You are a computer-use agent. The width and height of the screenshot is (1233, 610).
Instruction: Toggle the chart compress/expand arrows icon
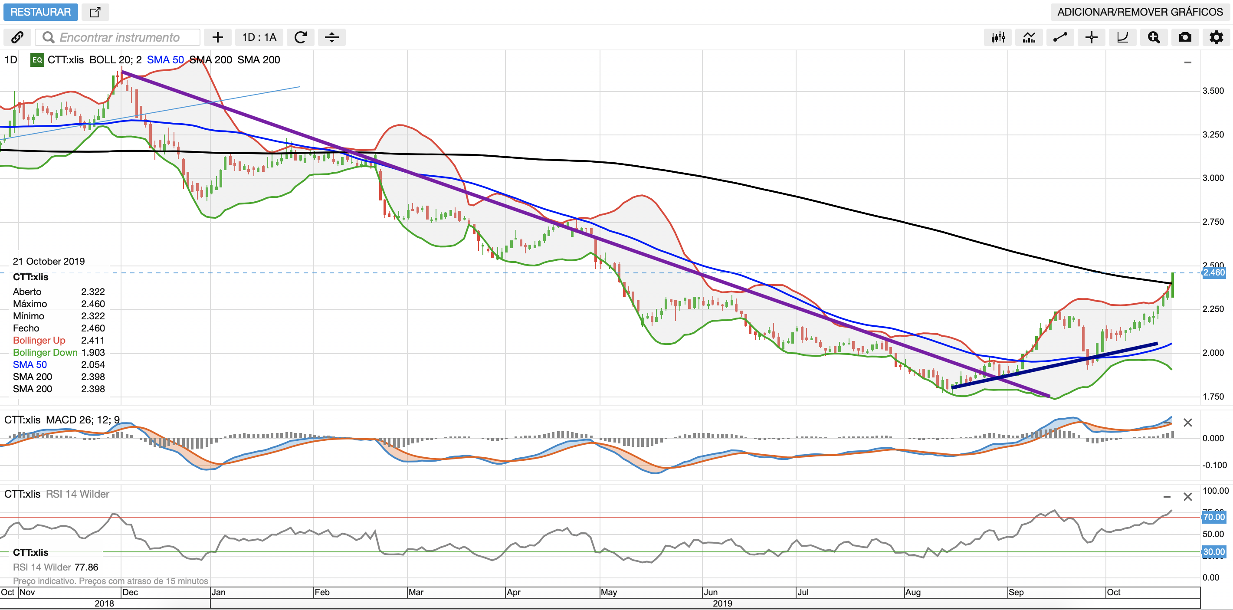332,37
